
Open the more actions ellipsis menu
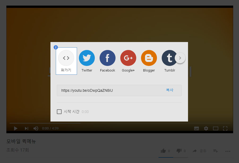228,151
